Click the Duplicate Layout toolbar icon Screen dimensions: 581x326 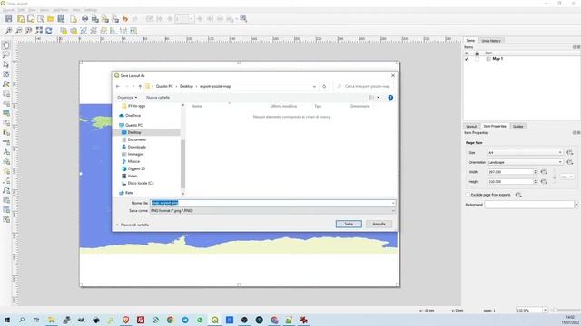click(31, 19)
